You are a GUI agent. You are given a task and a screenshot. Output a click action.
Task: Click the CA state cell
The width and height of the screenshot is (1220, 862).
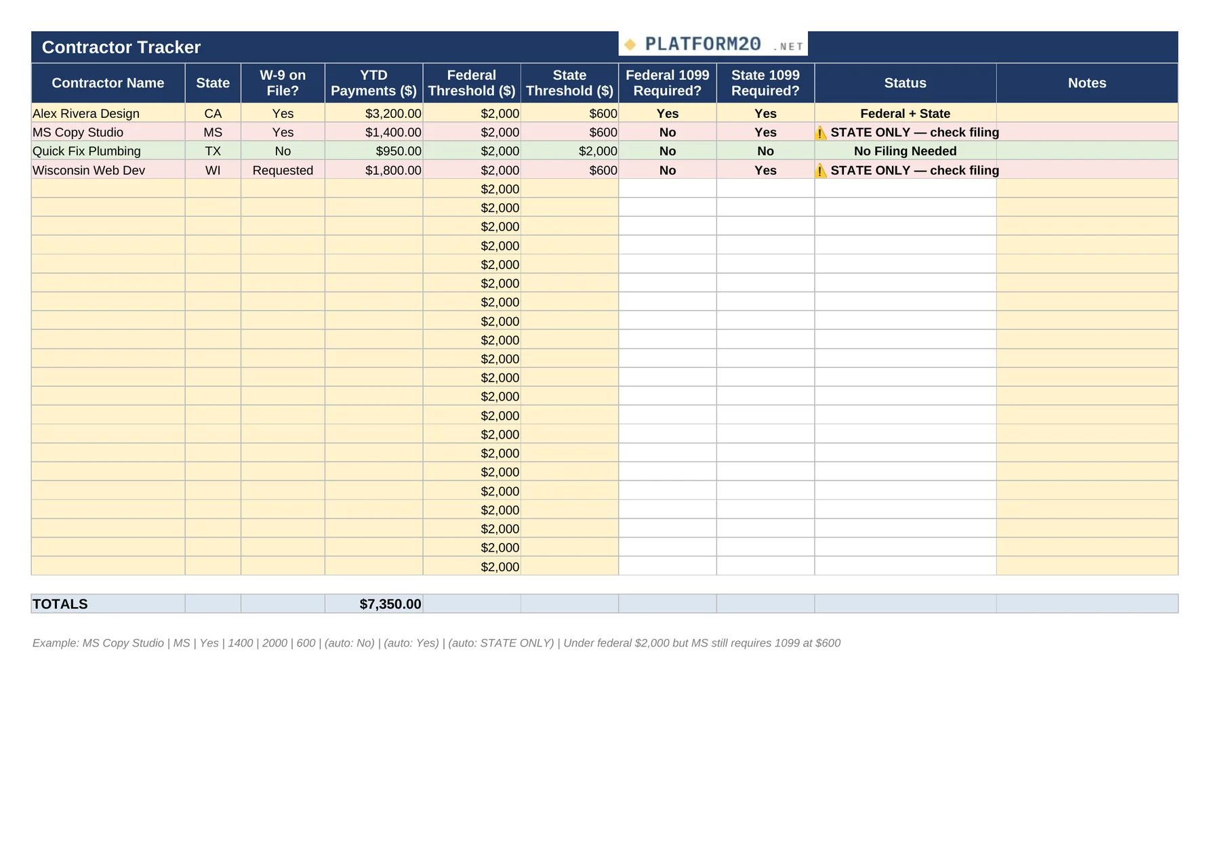pos(213,114)
